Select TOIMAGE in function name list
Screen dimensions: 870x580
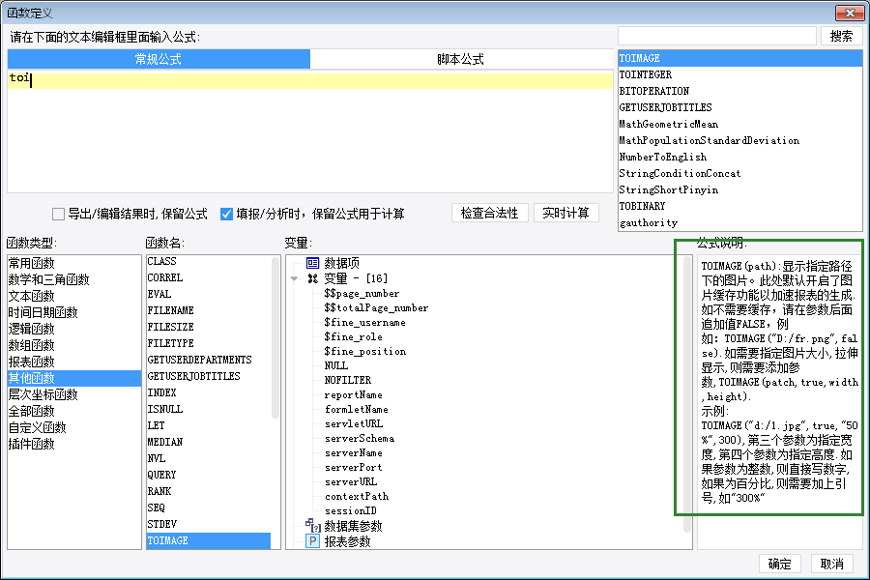point(209,540)
